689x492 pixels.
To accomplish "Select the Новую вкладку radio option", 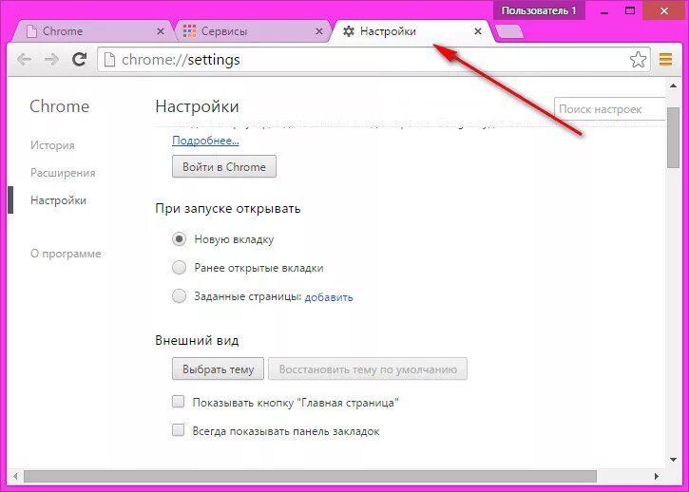I will 179,239.
